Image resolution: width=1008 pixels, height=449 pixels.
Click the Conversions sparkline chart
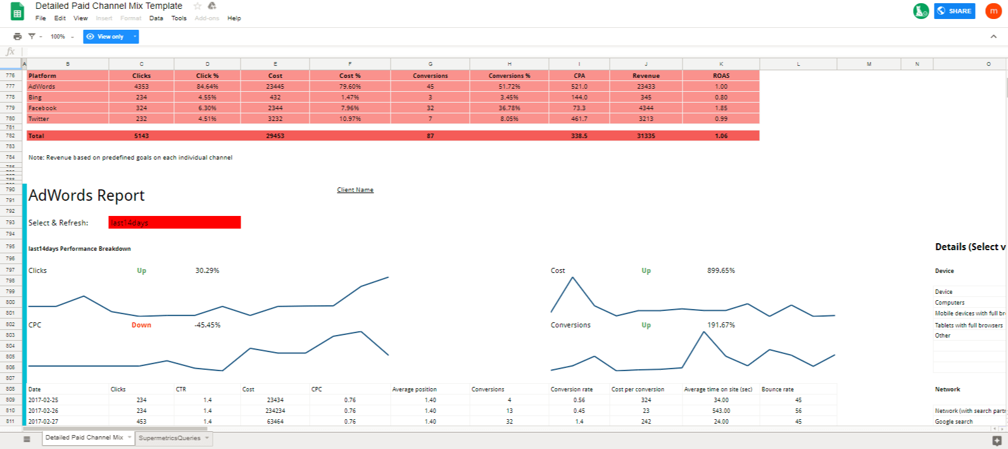tap(693, 351)
